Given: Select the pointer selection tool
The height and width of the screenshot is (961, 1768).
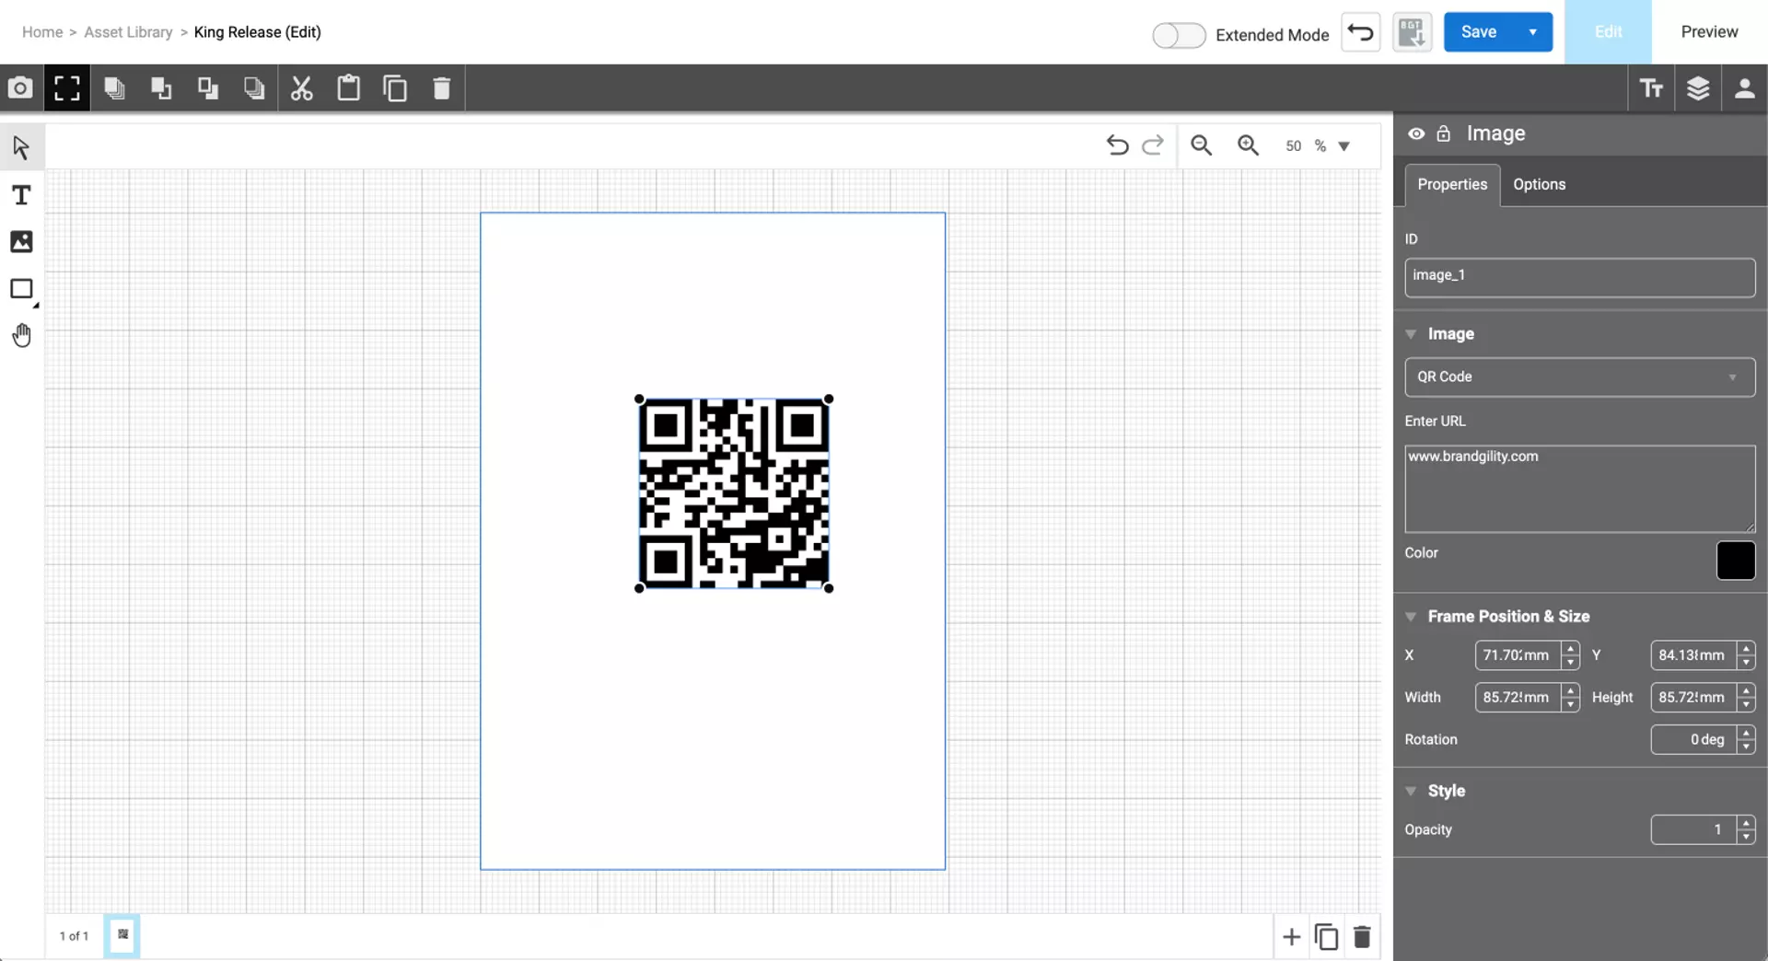Looking at the screenshot, I should tap(21, 147).
